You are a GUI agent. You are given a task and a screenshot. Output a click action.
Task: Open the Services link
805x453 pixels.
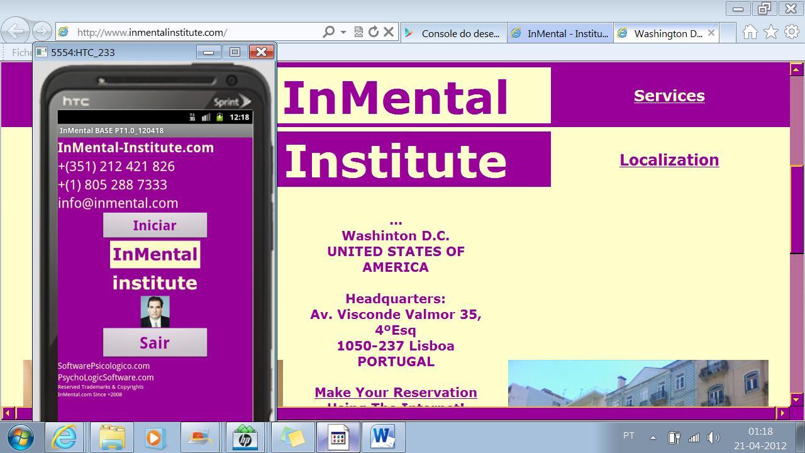coord(669,96)
